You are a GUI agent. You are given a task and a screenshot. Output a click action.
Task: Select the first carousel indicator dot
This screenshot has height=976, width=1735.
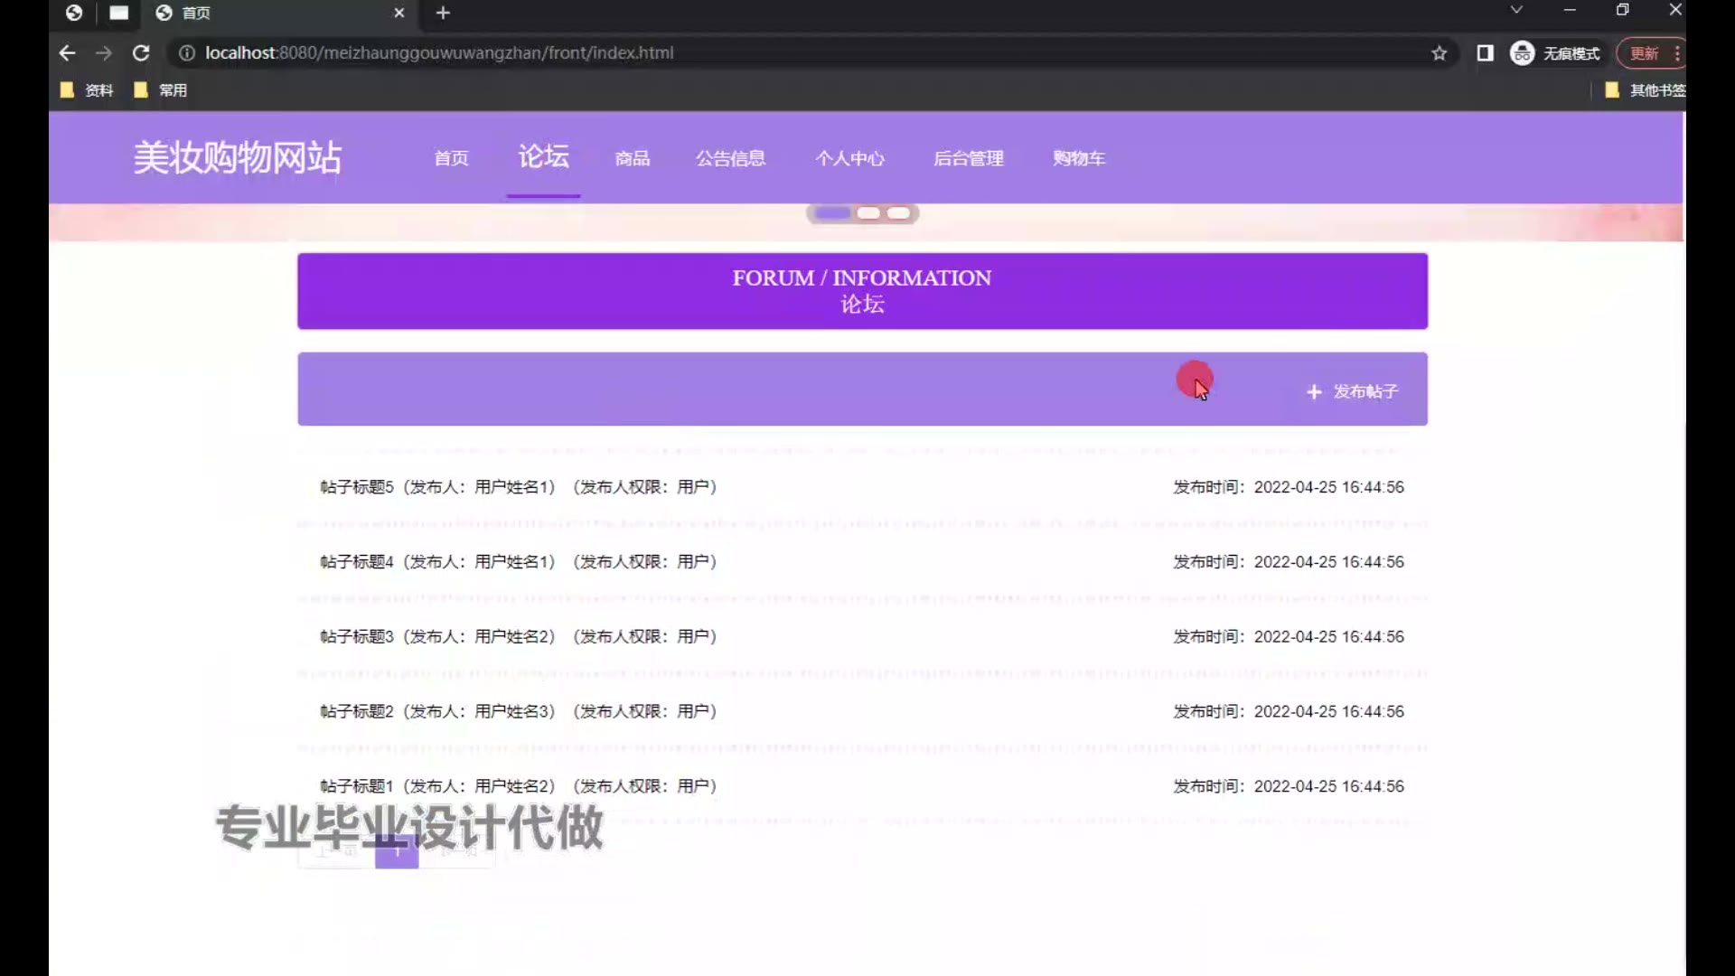[x=833, y=213]
